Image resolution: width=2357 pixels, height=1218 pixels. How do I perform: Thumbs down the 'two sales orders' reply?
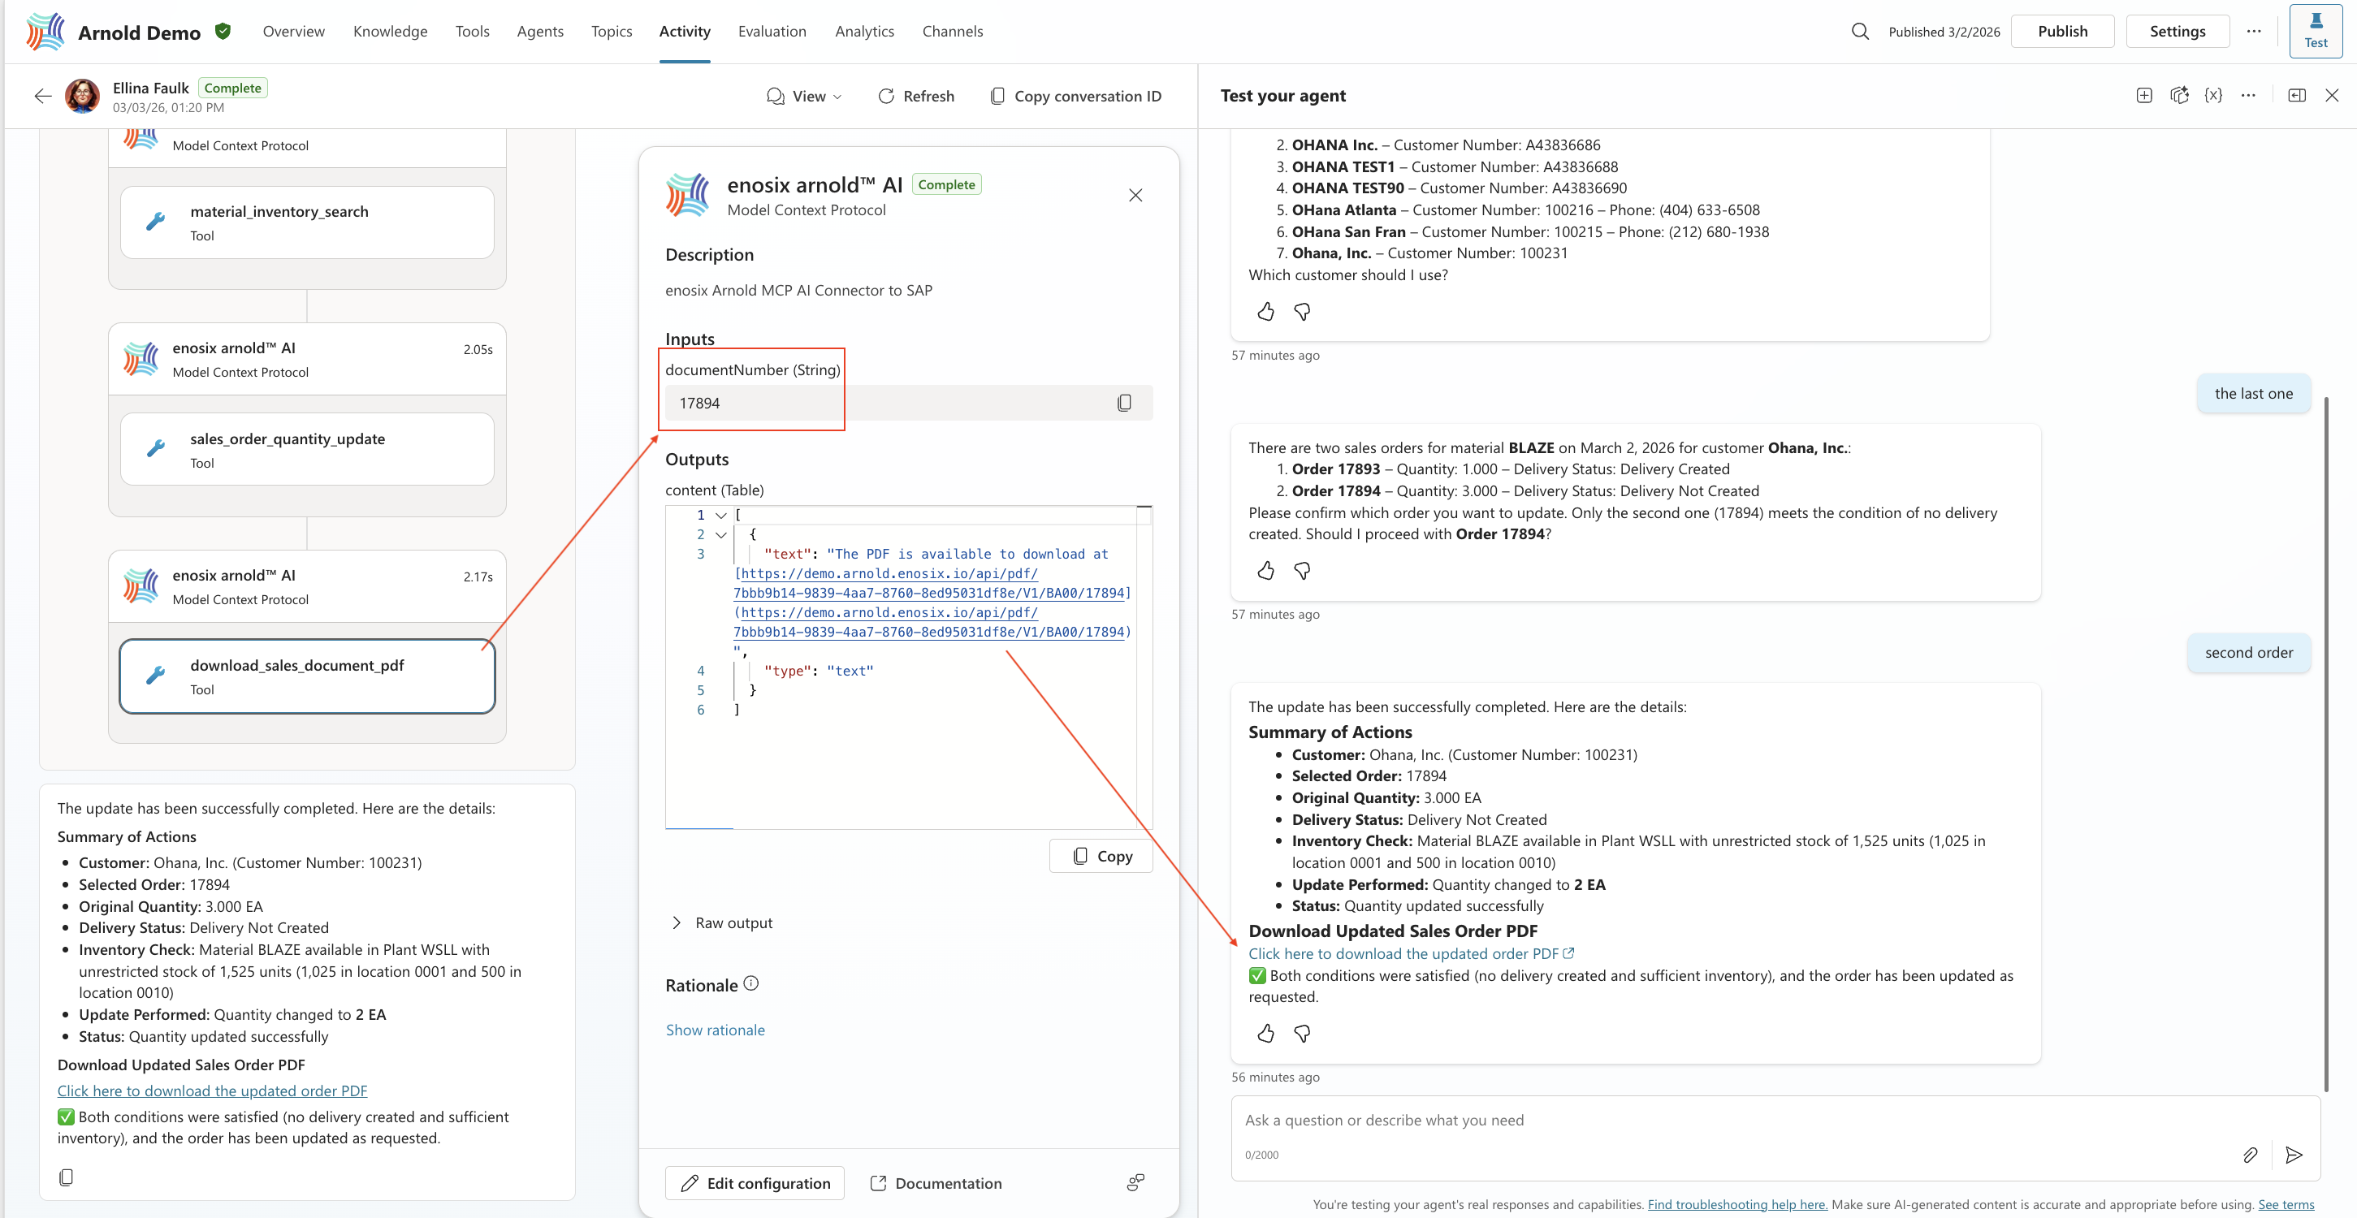coord(1302,571)
